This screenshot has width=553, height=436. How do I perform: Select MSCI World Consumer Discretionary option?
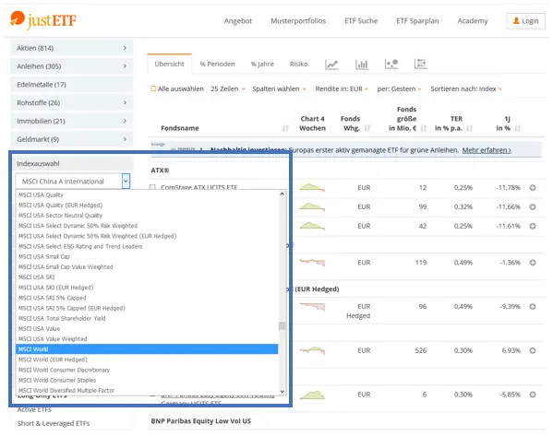[x=147, y=370]
